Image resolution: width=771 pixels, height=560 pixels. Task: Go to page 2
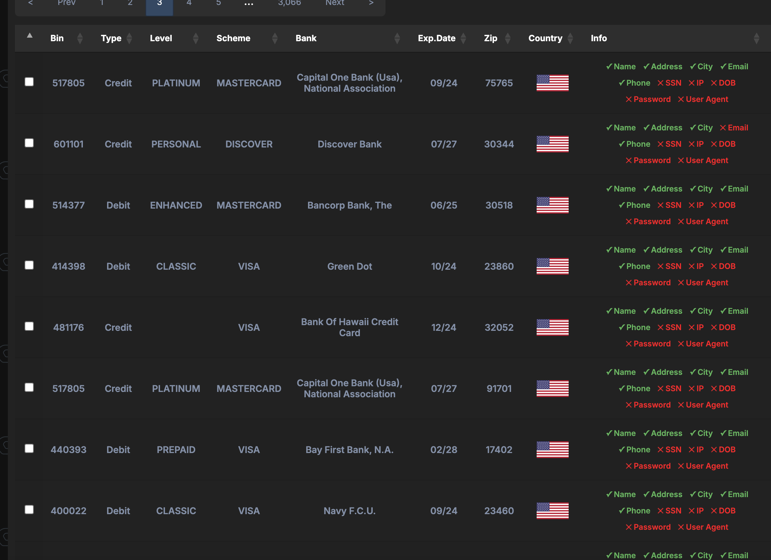point(130,3)
